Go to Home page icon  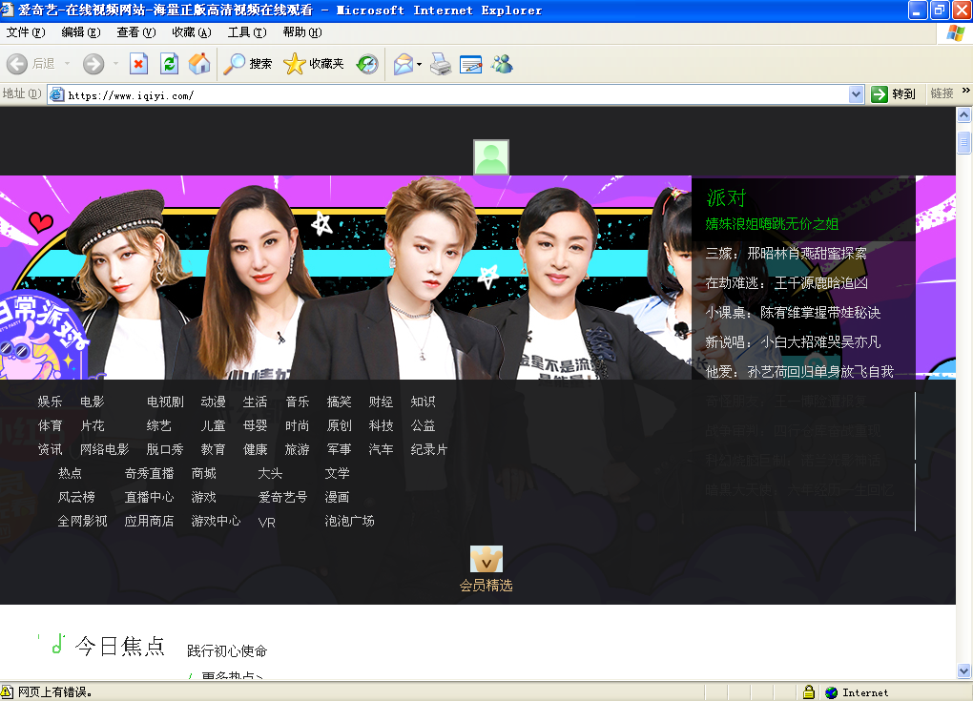click(x=199, y=63)
